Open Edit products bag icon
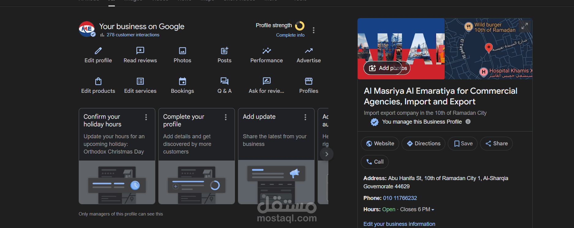574x228 pixels. point(98,81)
